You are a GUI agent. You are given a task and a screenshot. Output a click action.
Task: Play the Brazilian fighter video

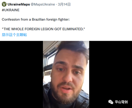point(66,74)
